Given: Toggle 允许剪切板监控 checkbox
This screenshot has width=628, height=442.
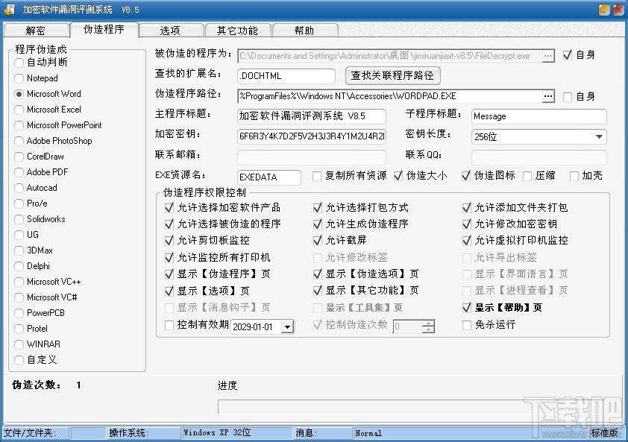Looking at the screenshot, I should pyautogui.click(x=169, y=241).
